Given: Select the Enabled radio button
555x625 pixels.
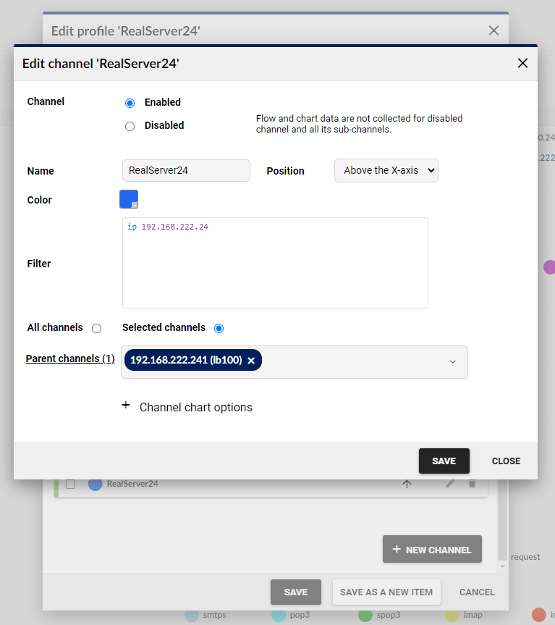Looking at the screenshot, I should coord(130,103).
